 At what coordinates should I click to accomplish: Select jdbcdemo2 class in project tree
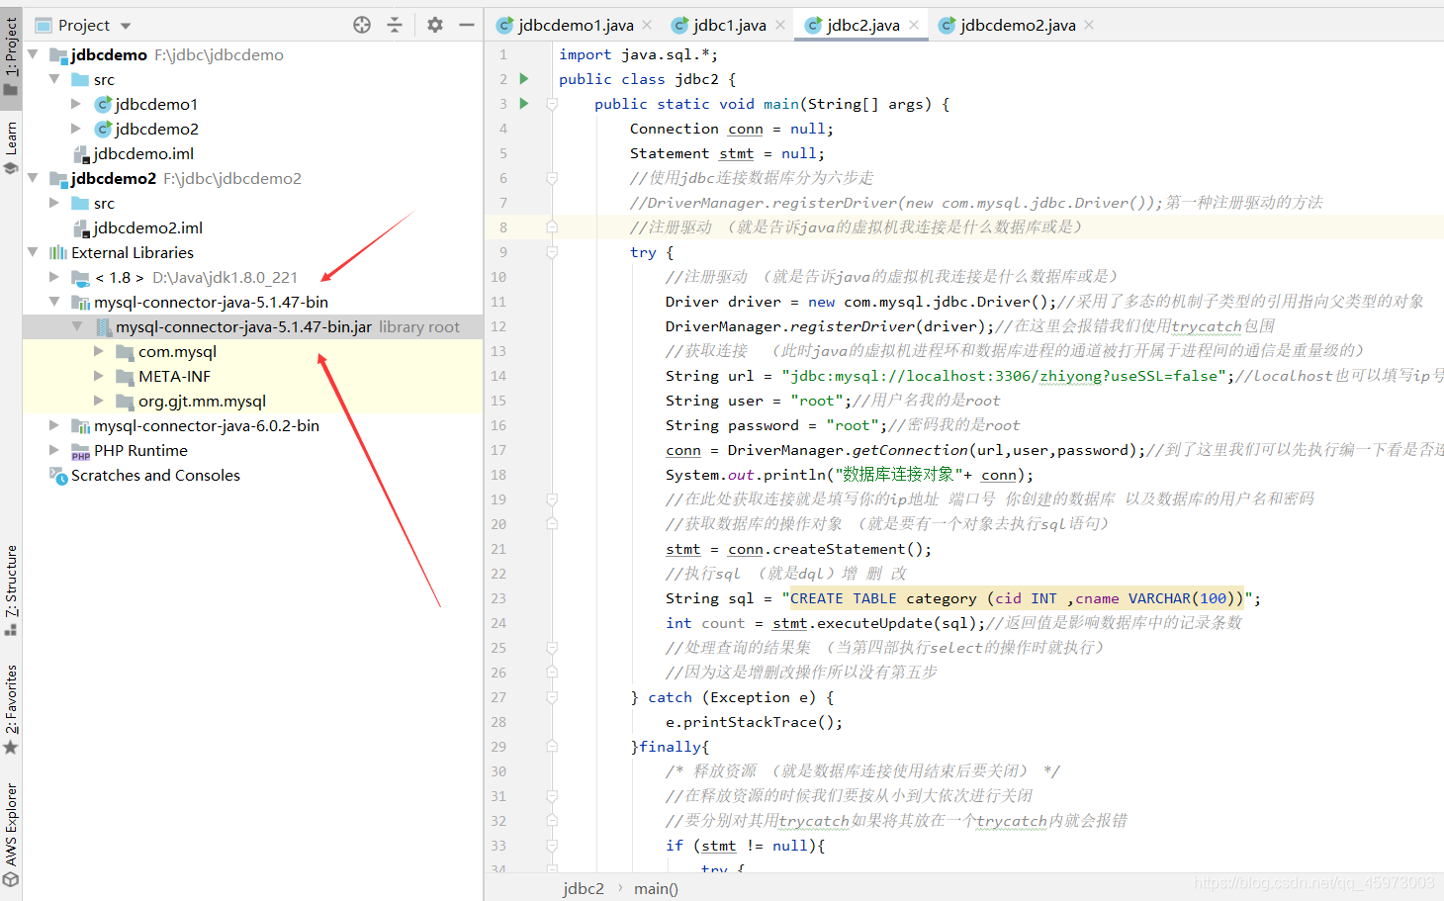click(x=156, y=129)
